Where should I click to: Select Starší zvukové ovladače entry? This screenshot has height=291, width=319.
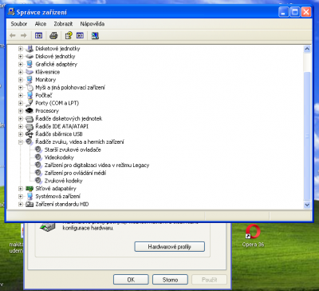(73, 149)
